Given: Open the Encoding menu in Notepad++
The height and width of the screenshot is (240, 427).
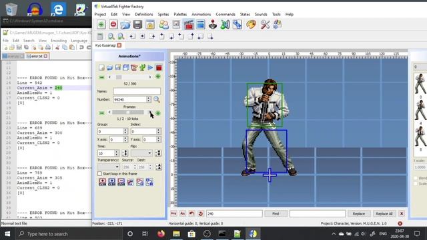Looking at the screenshot, I should 59,41.
